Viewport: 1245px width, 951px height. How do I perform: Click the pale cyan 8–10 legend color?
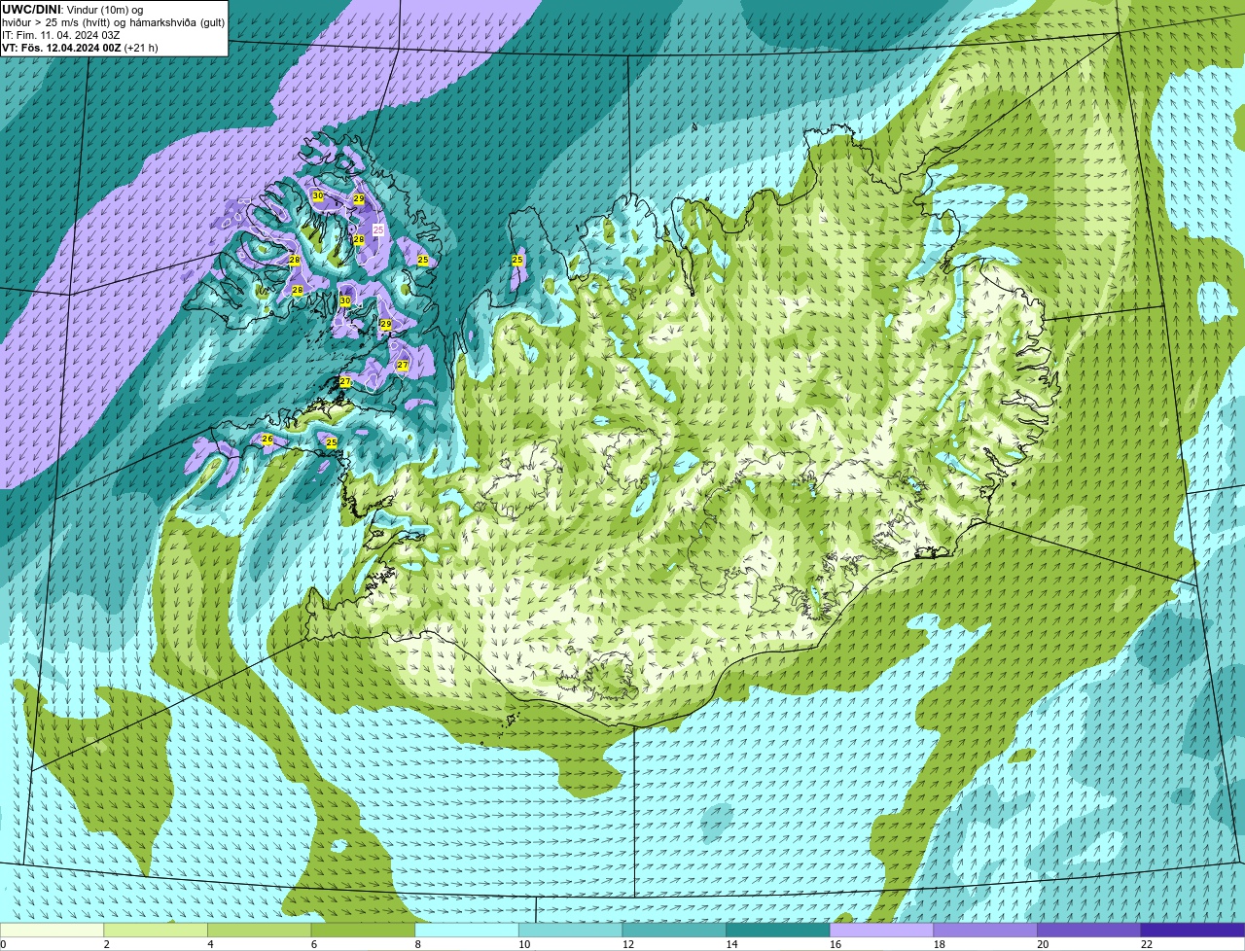point(467,930)
